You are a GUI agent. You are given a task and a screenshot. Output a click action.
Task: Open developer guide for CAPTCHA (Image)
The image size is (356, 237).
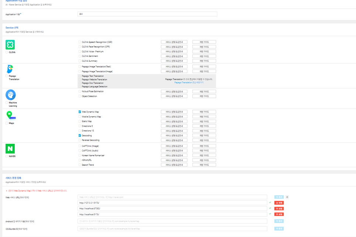pyautogui.click(x=204, y=146)
